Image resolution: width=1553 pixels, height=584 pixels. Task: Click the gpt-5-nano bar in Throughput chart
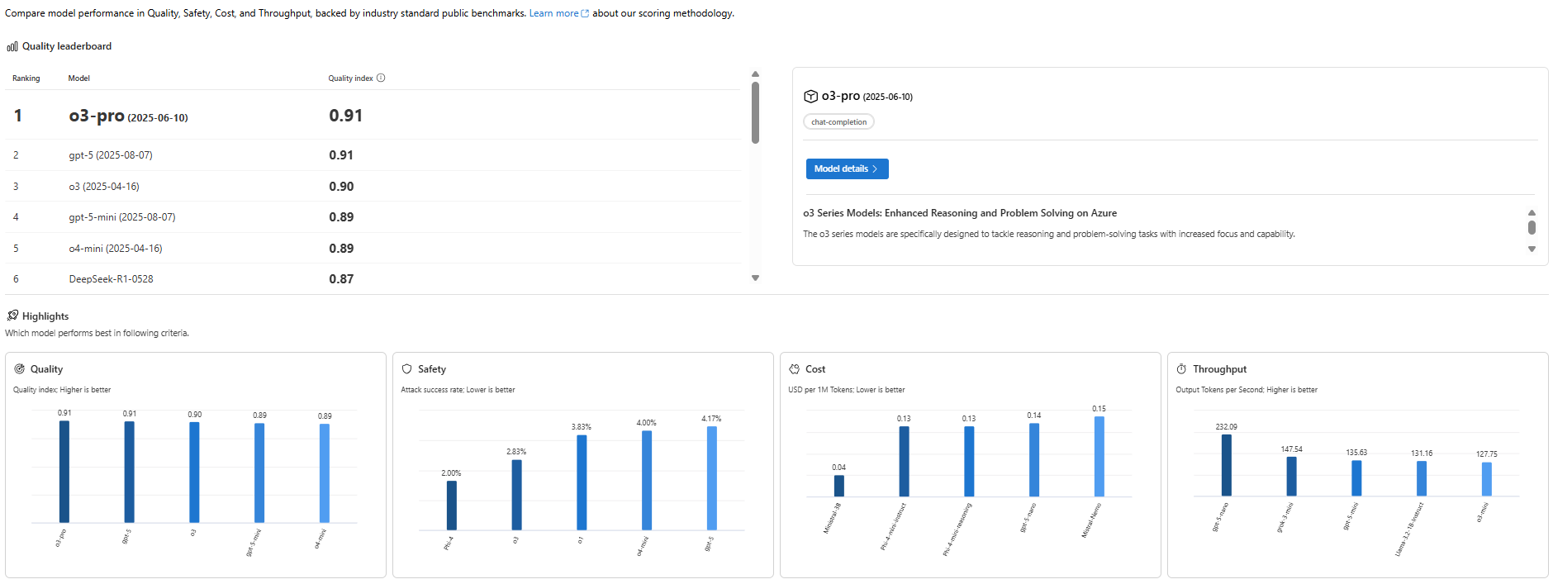tap(1226, 465)
